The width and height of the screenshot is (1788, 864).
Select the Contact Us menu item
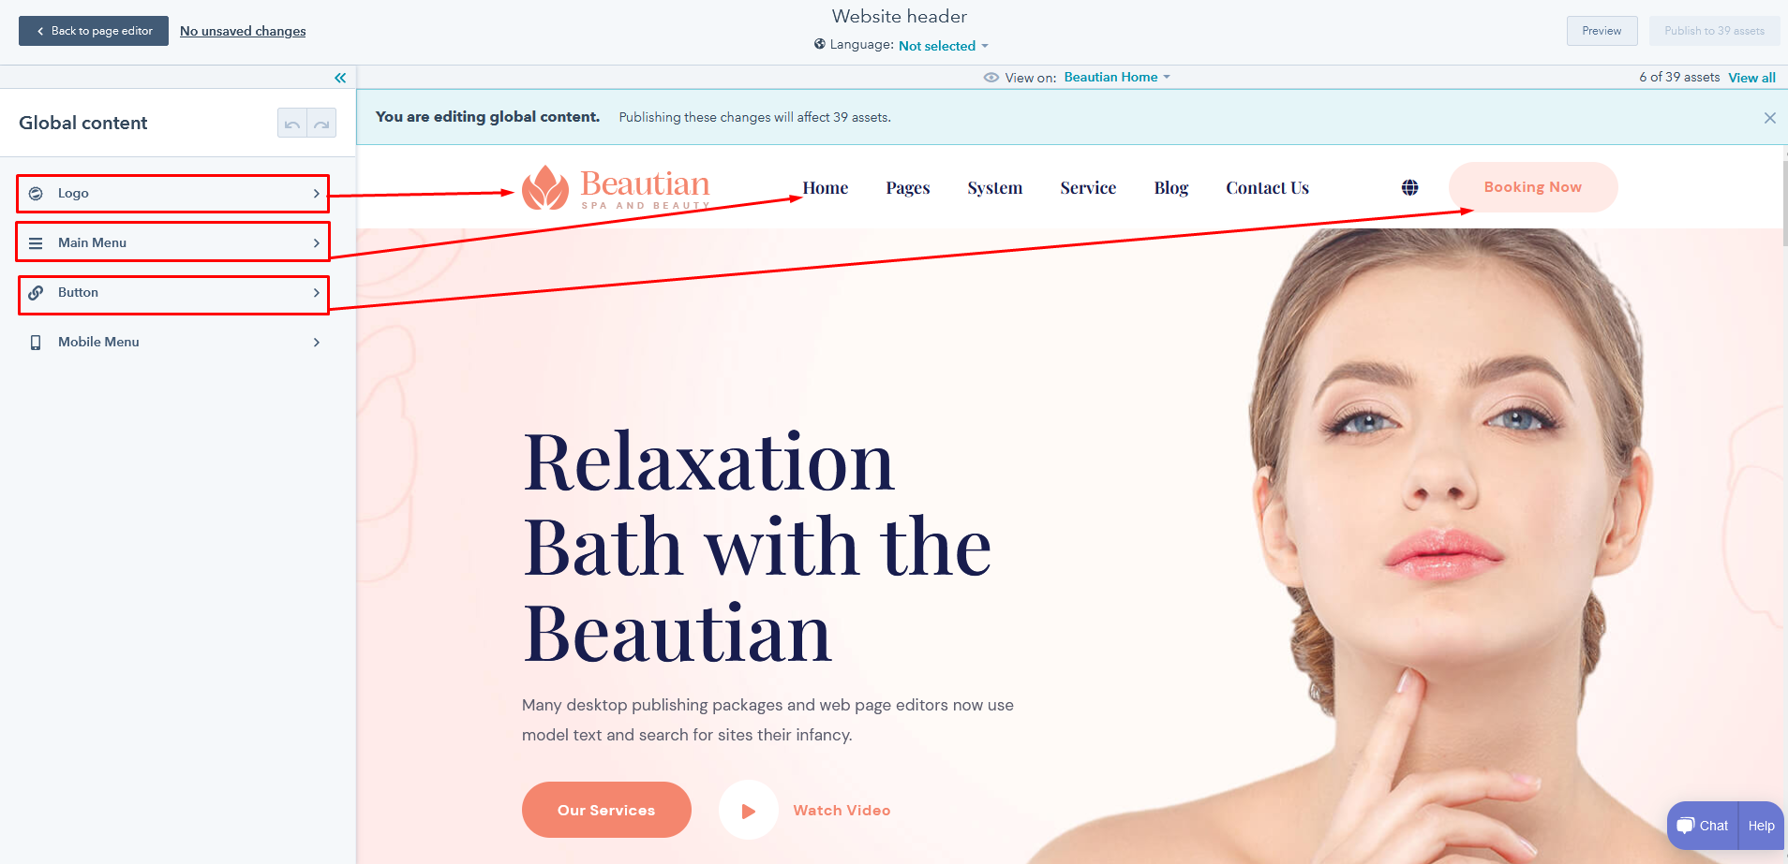pyautogui.click(x=1267, y=187)
